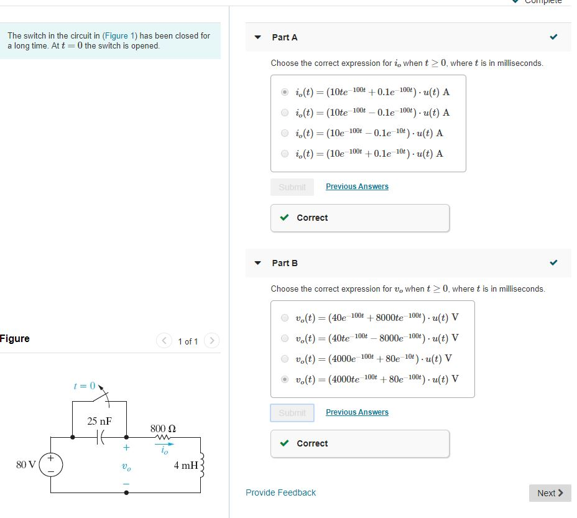The height and width of the screenshot is (518, 577).
Task: Click the green checkmark on Part A header
Action: tap(553, 37)
